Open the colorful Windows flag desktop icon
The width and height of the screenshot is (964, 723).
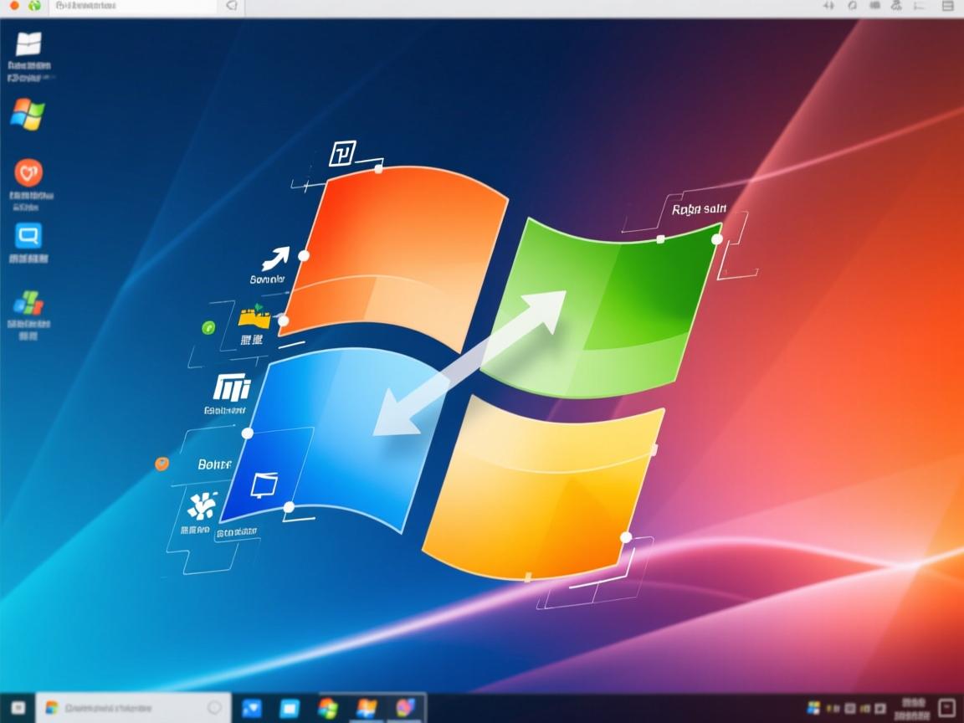click(28, 114)
